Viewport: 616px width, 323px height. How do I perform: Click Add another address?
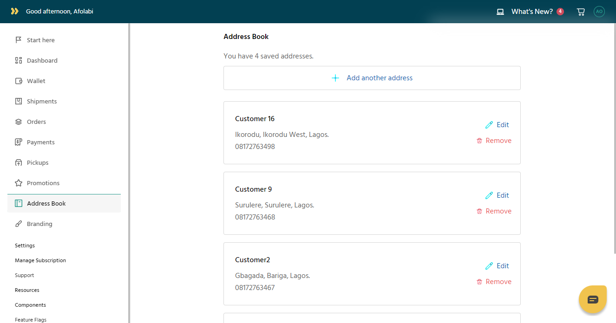tap(372, 78)
